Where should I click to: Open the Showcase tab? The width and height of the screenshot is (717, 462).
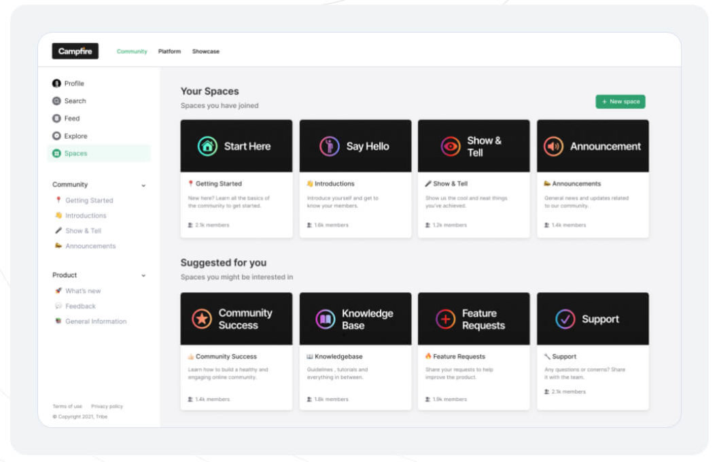(x=205, y=51)
